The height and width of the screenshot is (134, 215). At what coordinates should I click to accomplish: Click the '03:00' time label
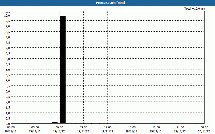(x=35, y=128)
